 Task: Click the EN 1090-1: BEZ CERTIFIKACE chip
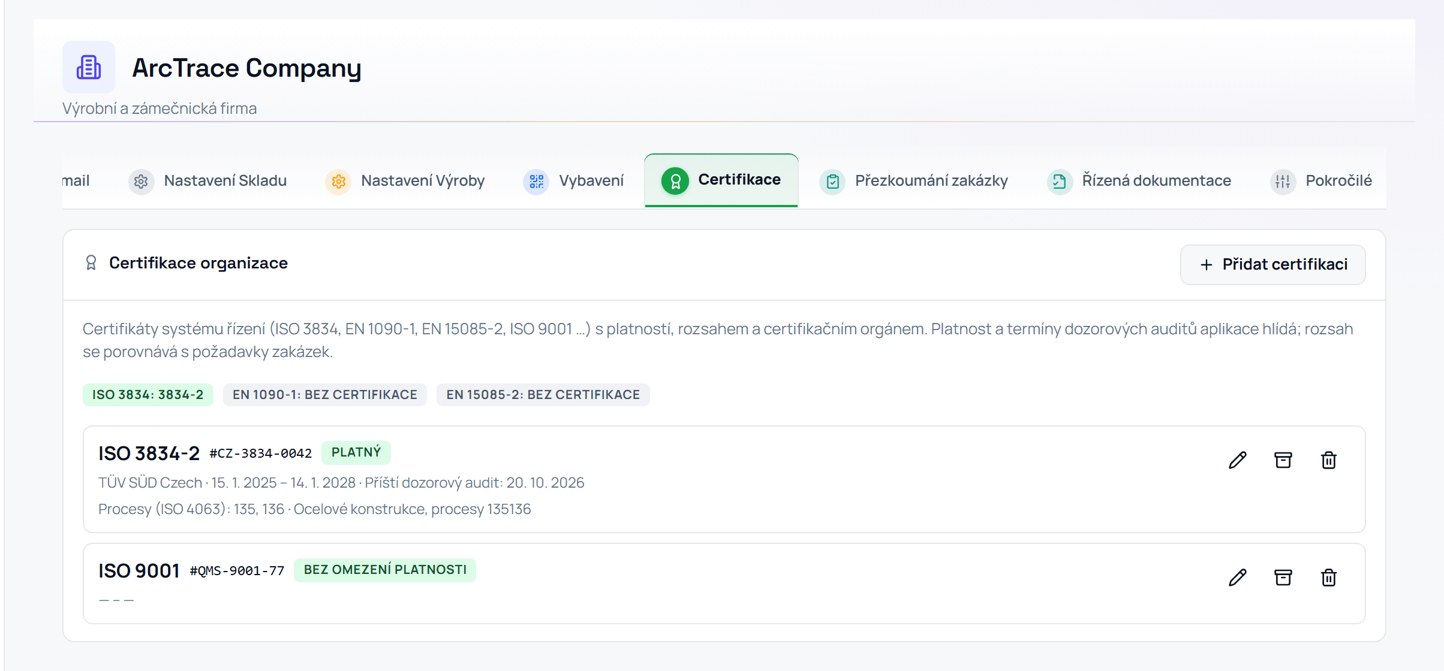324,395
